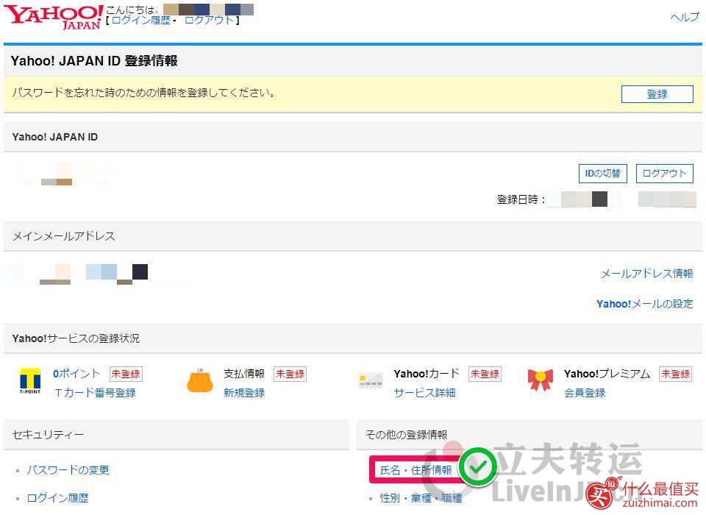This screenshot has width=706, height=515.
Task: Click the Yahoo!サービスの登録状況 heading
Action: pyautogui.click(x=76, y=338)
